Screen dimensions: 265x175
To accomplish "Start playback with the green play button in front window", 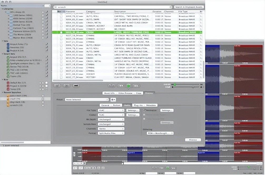I will 129,86.
